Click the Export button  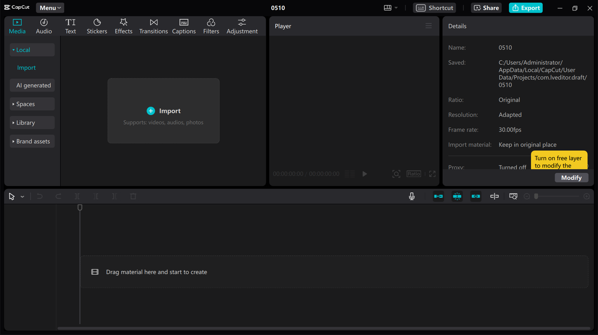click(x=526, y=8)
